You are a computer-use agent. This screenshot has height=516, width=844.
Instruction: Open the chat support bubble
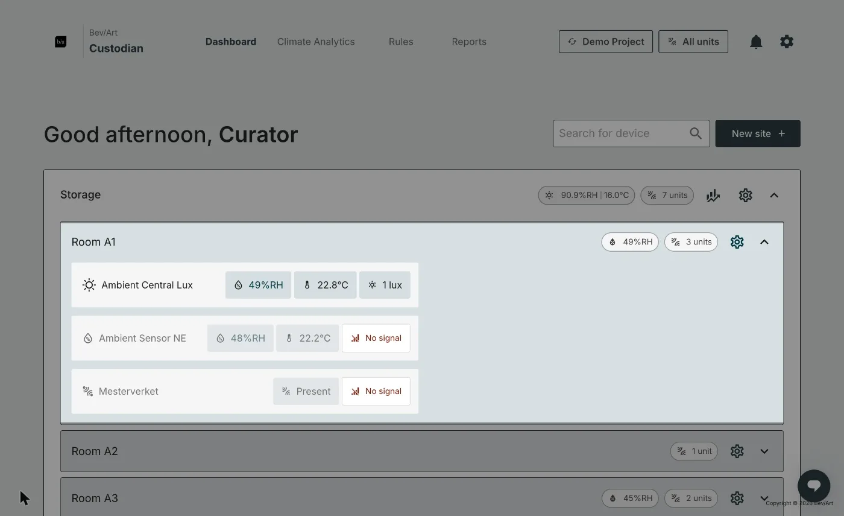(814, 485)
